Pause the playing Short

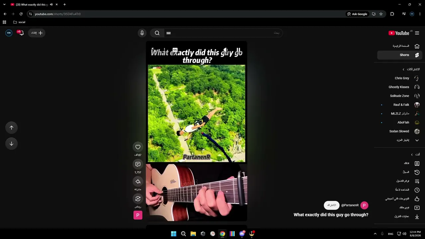[x=238, y=50]
